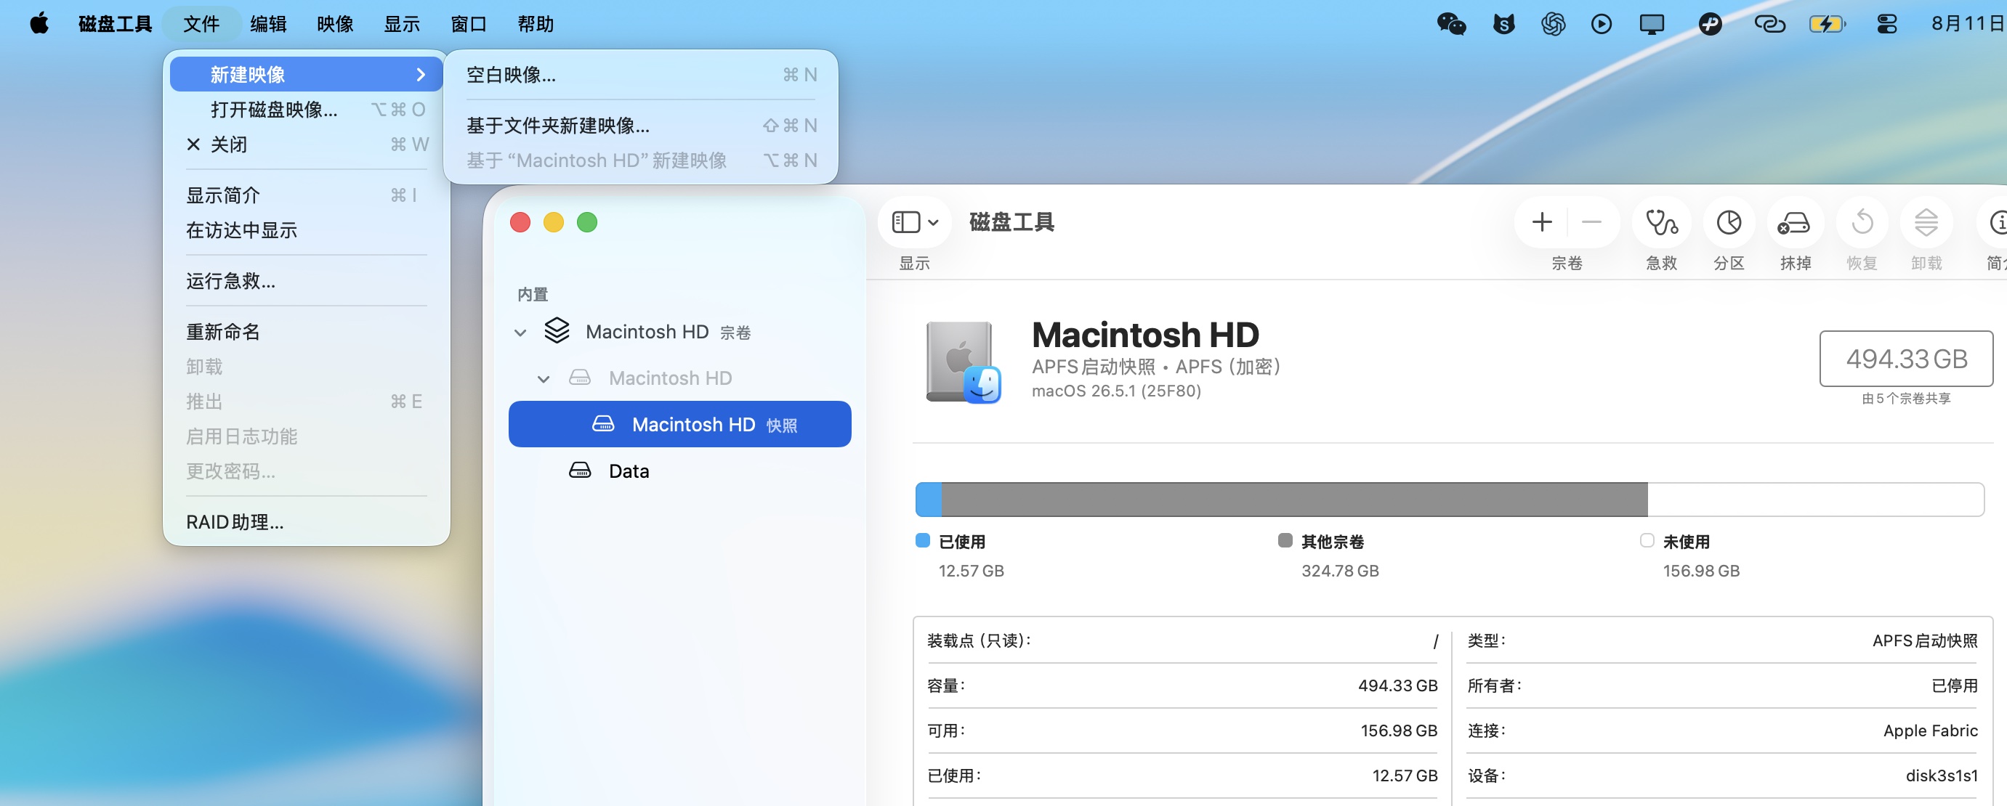Open the Apple menu
Screen dimensions: 2007x806
(39, 23)
